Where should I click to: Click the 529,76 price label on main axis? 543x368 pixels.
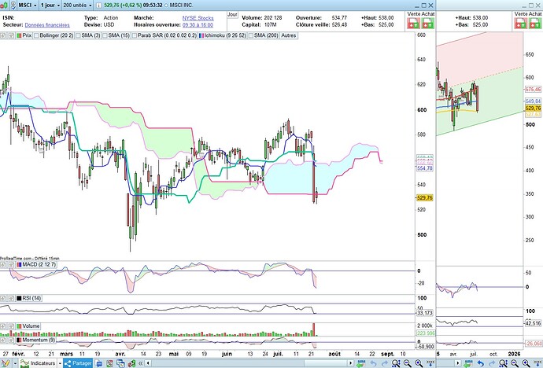pyautogui.click(x=425, y=198)
